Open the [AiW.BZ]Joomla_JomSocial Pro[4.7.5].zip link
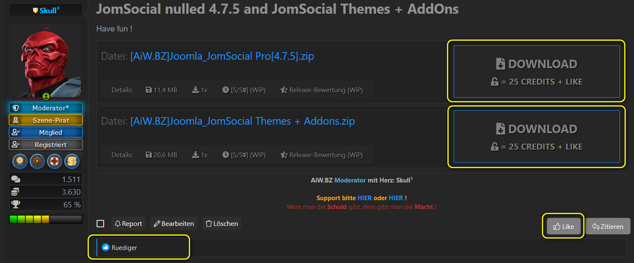Viewport: 634px width, 263px height. pos(222,56)
